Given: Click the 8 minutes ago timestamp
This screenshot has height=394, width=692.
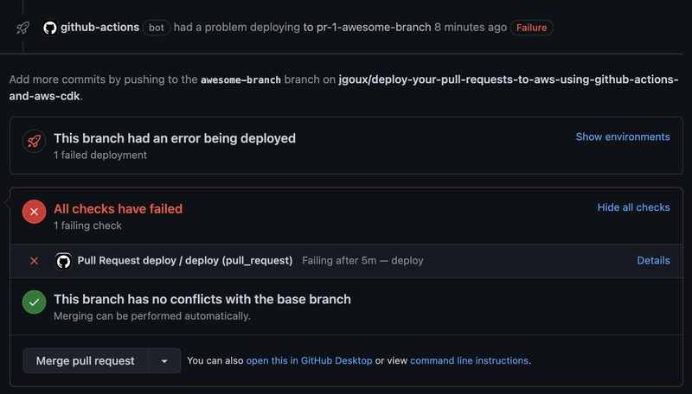Looking at the screenshot, I should (471, 28).
